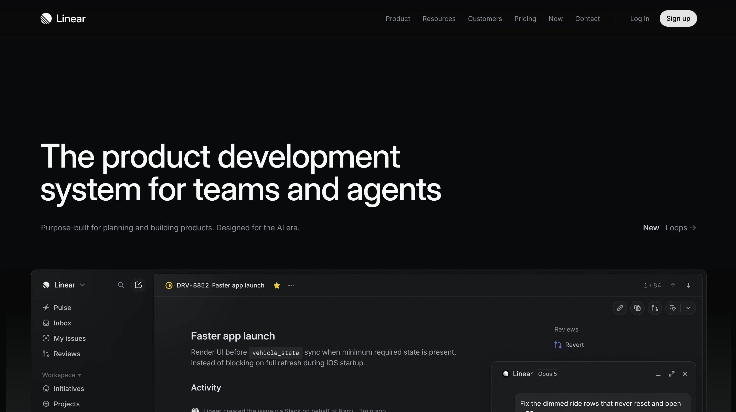Open Projects in the sidebar
736x412 pixels.
67,404
